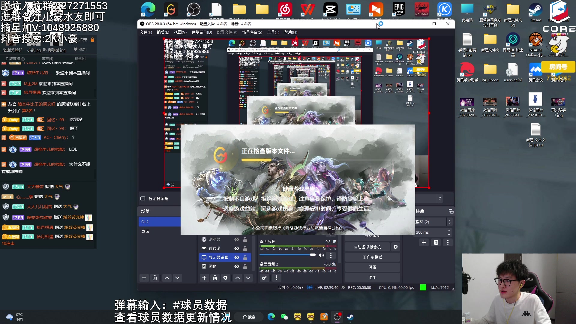
Task: Open WeChat from the taskbar
Action: click(x=284, y=317)
